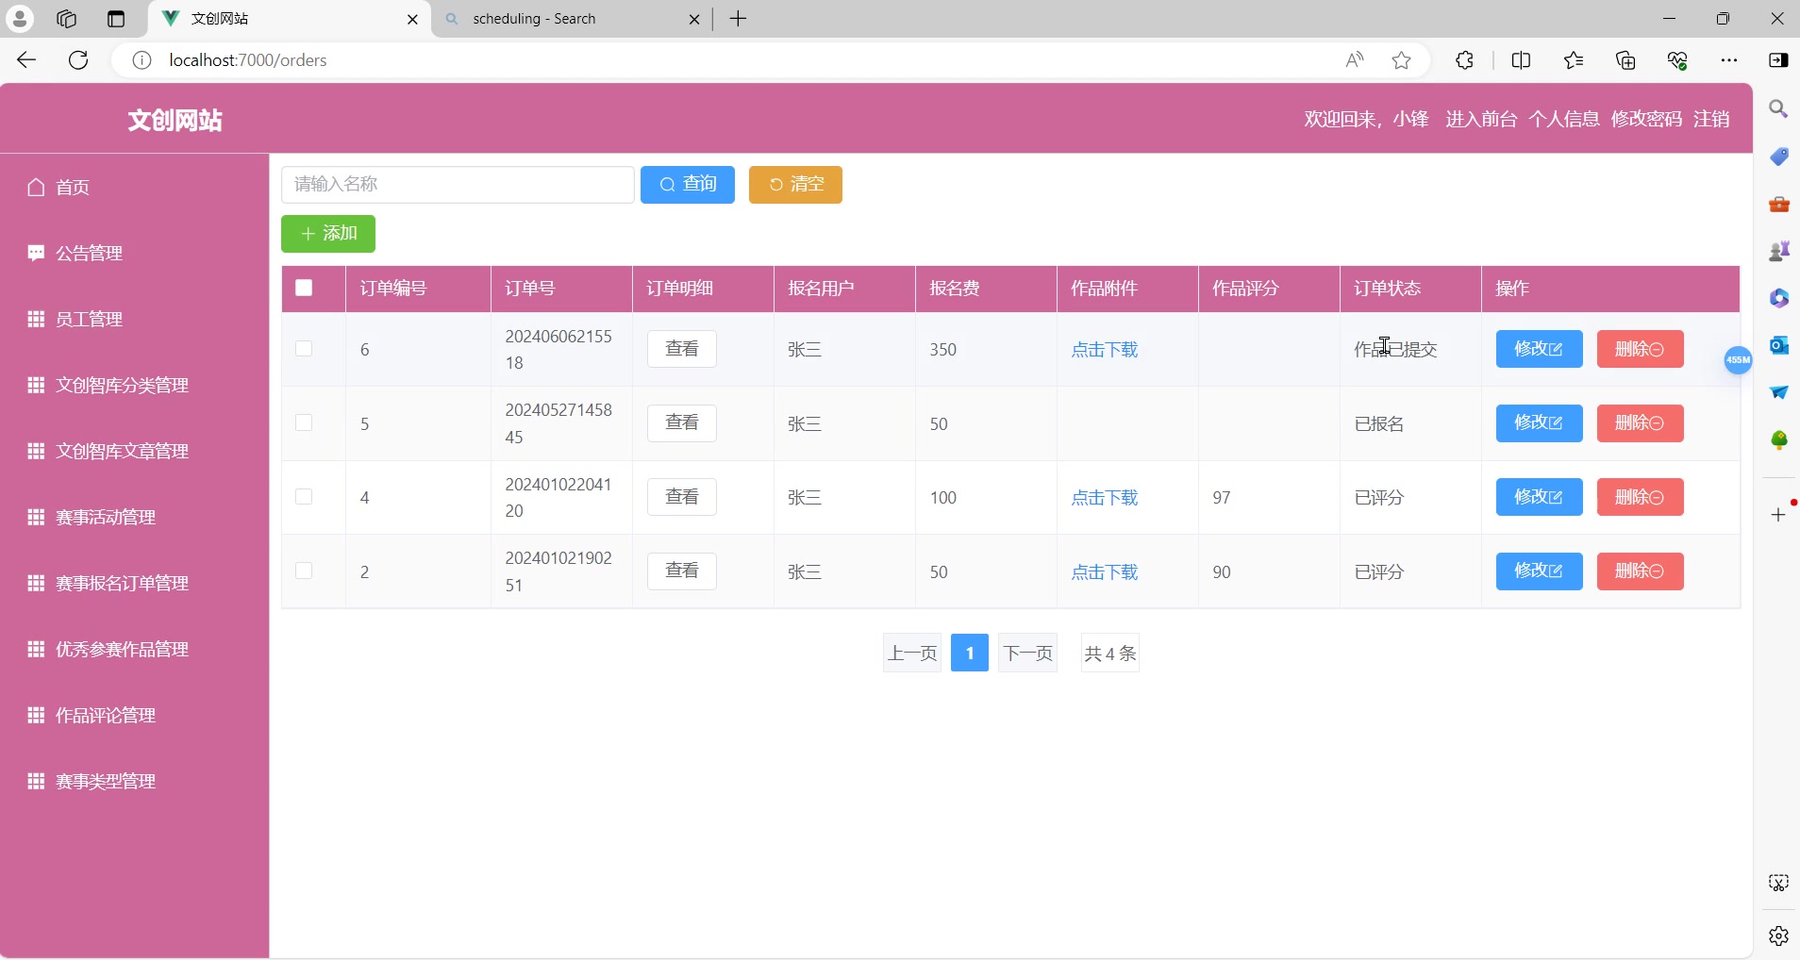Click the 文创网站 site logo title
The height and width of the screenshot is (960, 1800).
[x=175, y=120]
